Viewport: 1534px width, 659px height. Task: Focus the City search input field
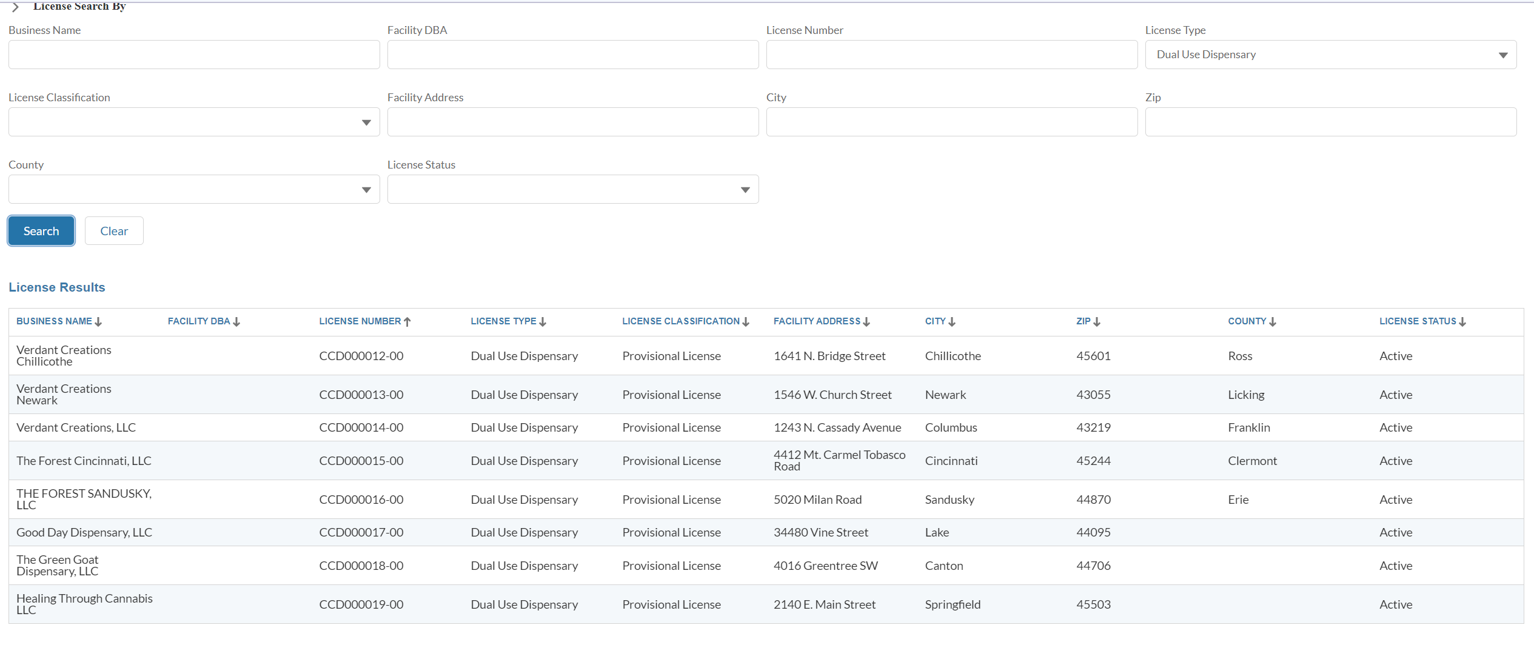(x=952, y=122)
